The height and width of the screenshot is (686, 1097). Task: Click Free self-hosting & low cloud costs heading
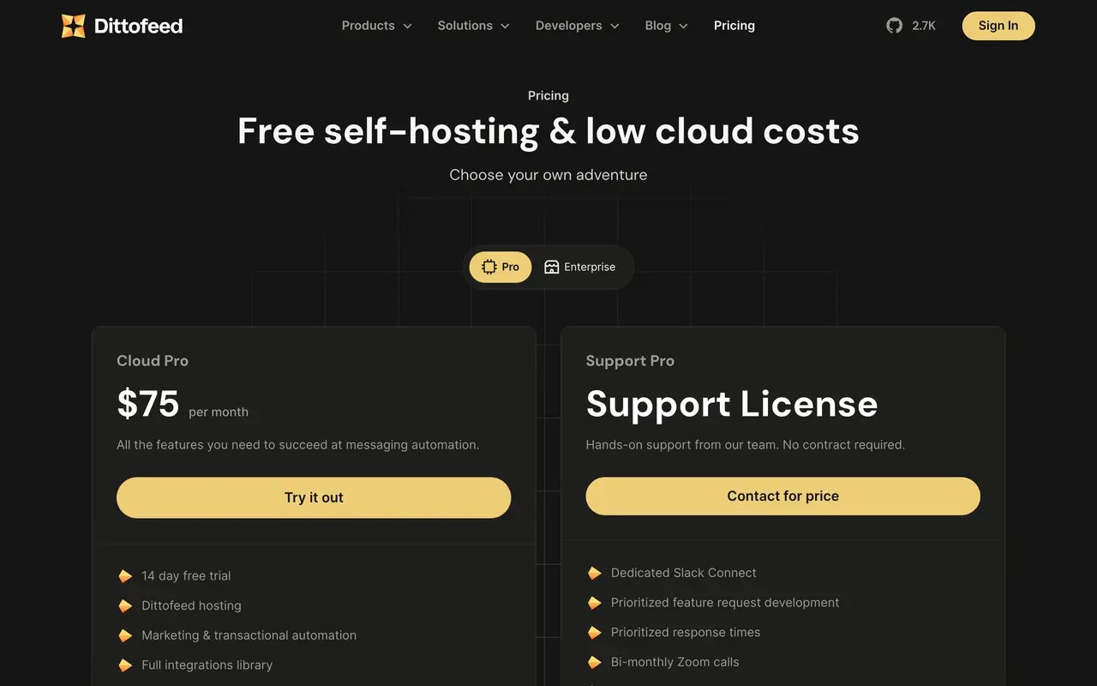[548, 131]
